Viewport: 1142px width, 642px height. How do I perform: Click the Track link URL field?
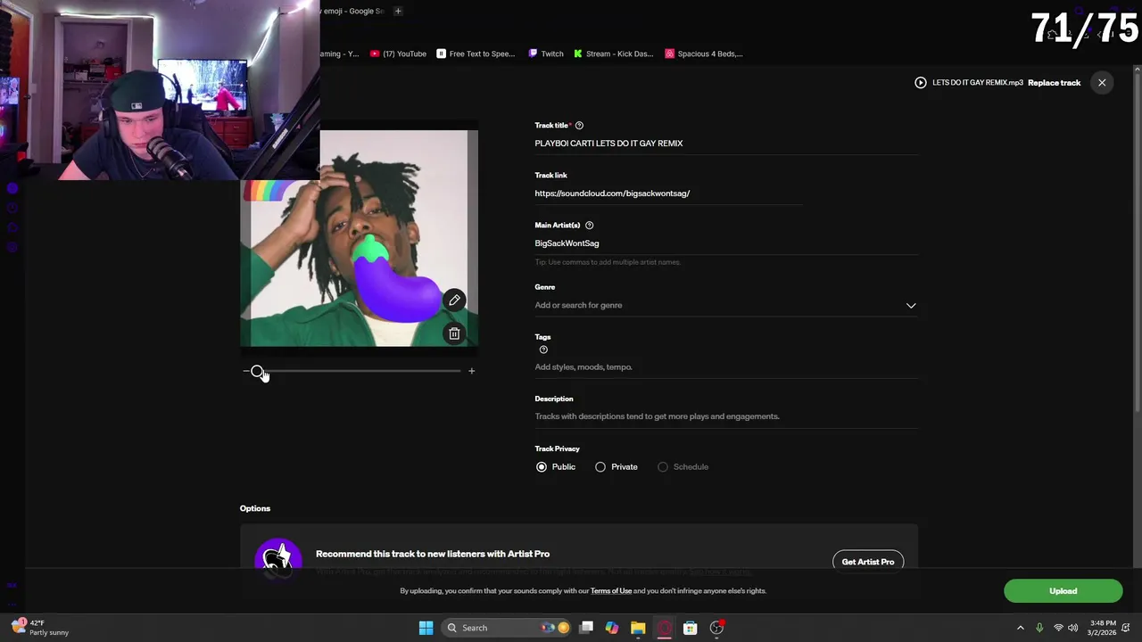point(668,193)
